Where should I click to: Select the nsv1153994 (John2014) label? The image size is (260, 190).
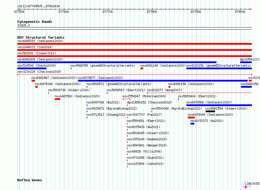coord(145,164)
